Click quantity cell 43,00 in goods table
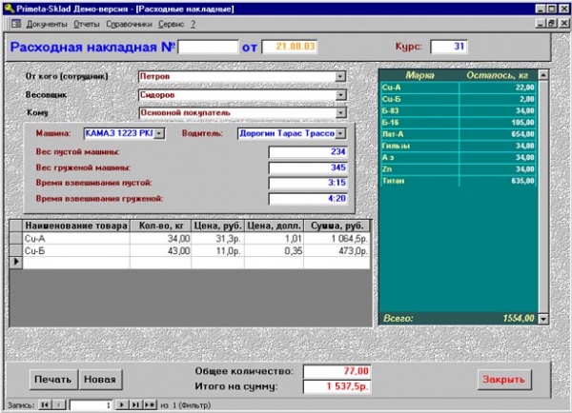This screenshot has height=413, width=572. point(160,251)
